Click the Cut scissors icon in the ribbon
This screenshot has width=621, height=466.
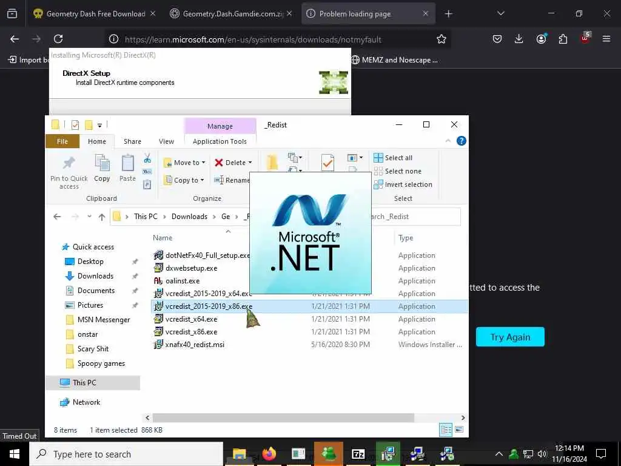pyautogui.click(x=147, y=158)
